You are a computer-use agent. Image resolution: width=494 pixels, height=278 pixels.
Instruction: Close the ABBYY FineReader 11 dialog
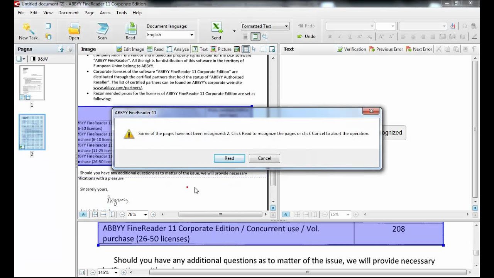click(x=371, y=111)
